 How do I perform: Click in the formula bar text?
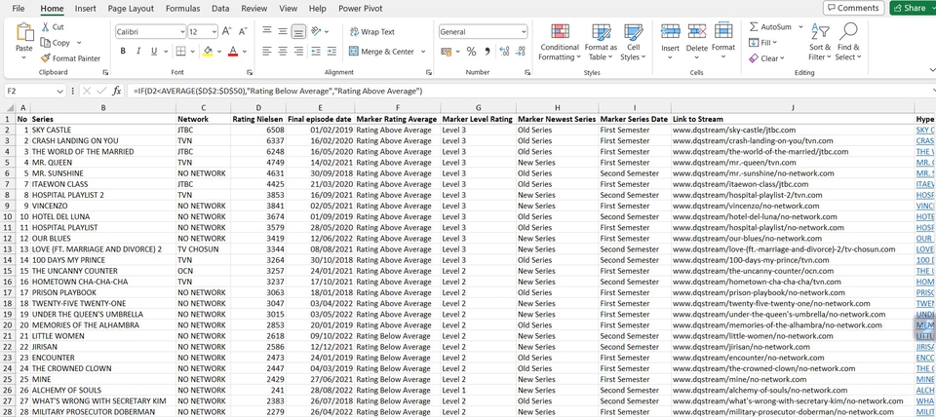click(278, 92)
